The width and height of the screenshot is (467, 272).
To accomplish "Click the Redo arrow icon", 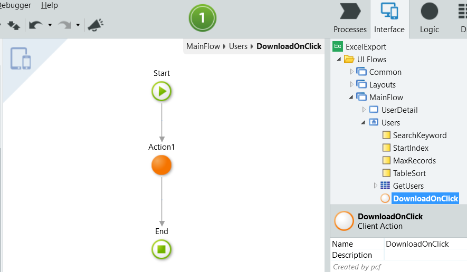I will coord(64,25).
